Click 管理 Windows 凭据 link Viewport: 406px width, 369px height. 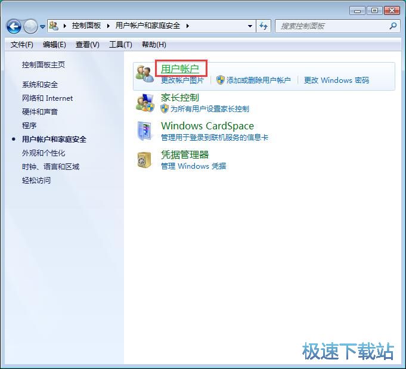pyautogui.click(x=193, y=166)
